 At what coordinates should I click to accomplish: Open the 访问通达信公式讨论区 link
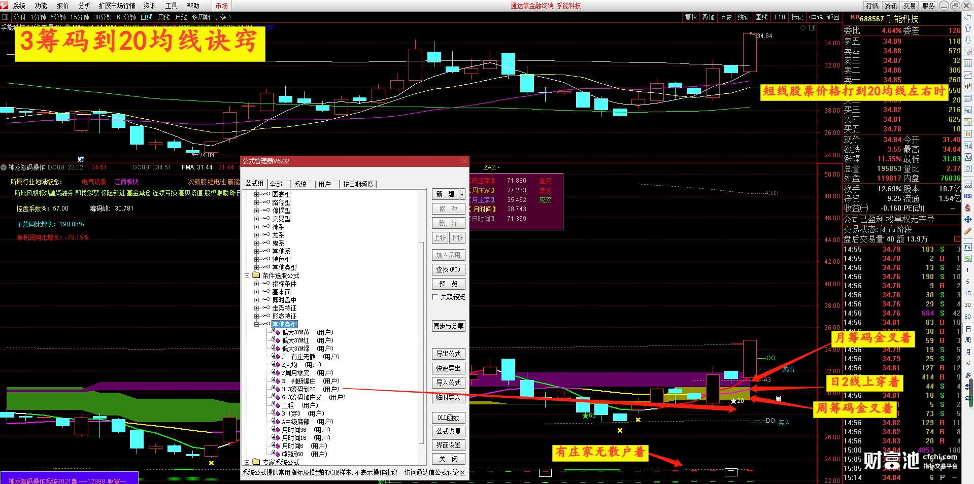435,472
